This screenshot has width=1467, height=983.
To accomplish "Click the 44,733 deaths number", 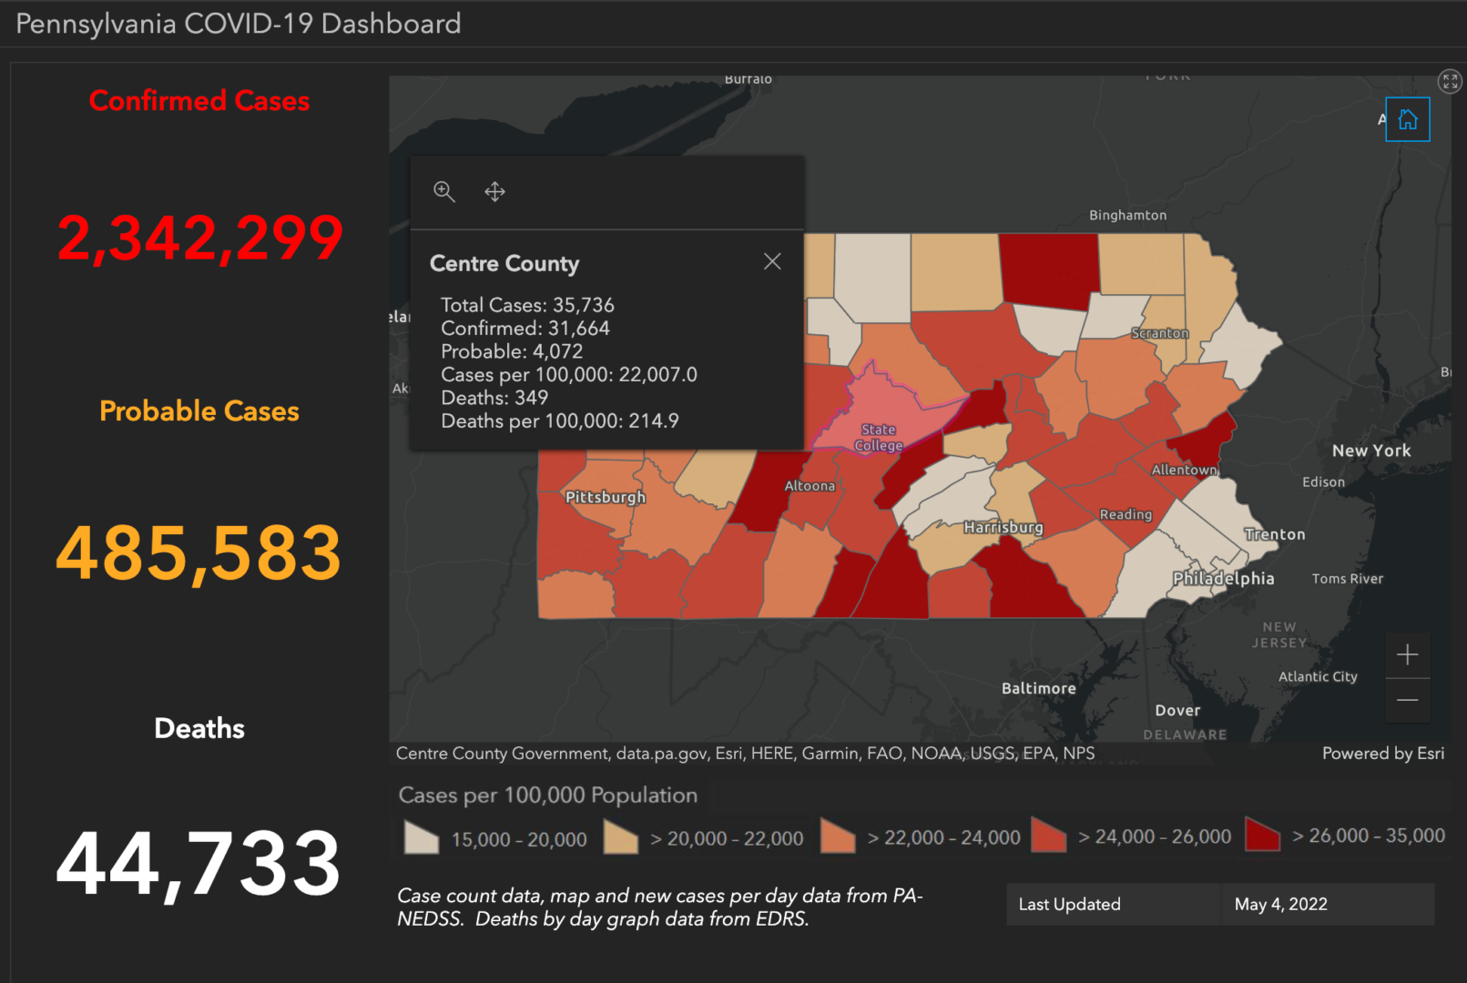I will pos(199,864).
